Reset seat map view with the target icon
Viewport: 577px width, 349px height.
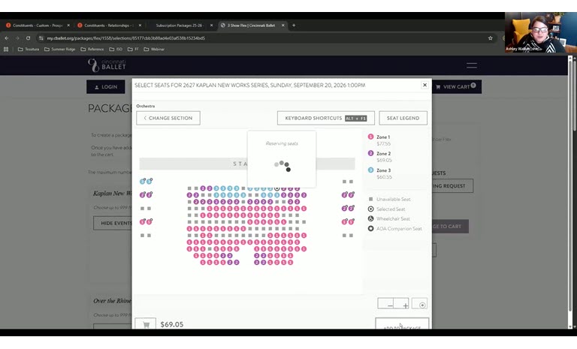tap(419, 304)
